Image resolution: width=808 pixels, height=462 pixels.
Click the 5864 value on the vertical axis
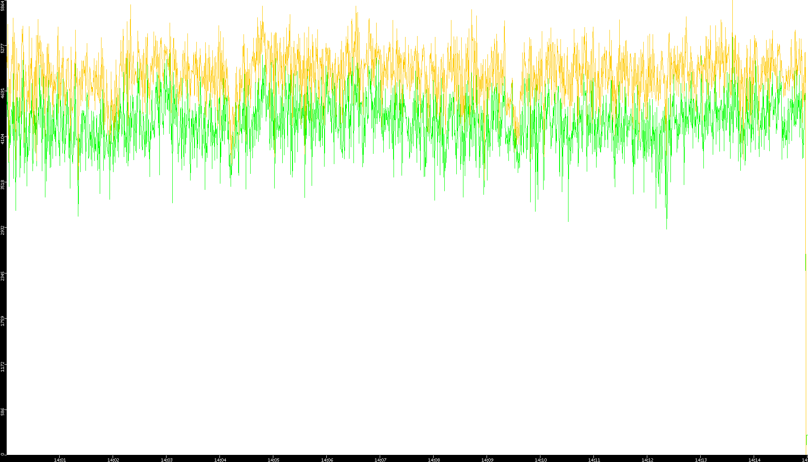click(x=3, y=6)
